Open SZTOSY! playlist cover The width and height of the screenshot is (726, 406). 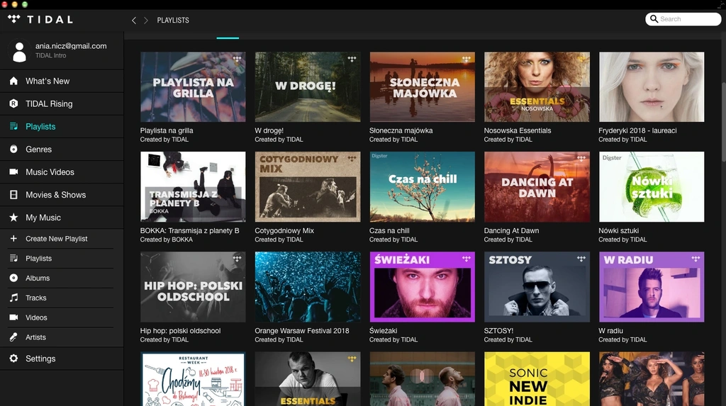[x=537, y=287]
